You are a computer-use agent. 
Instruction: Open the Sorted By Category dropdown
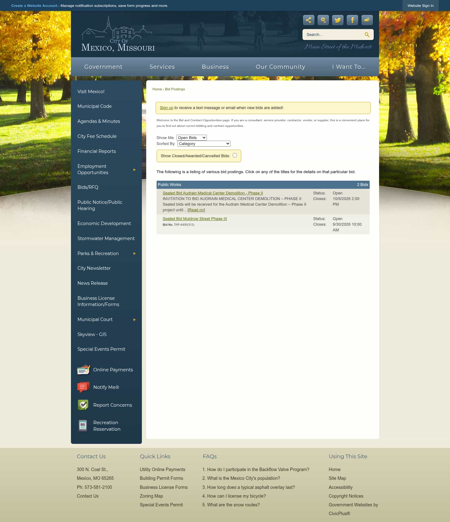point(204,144)
